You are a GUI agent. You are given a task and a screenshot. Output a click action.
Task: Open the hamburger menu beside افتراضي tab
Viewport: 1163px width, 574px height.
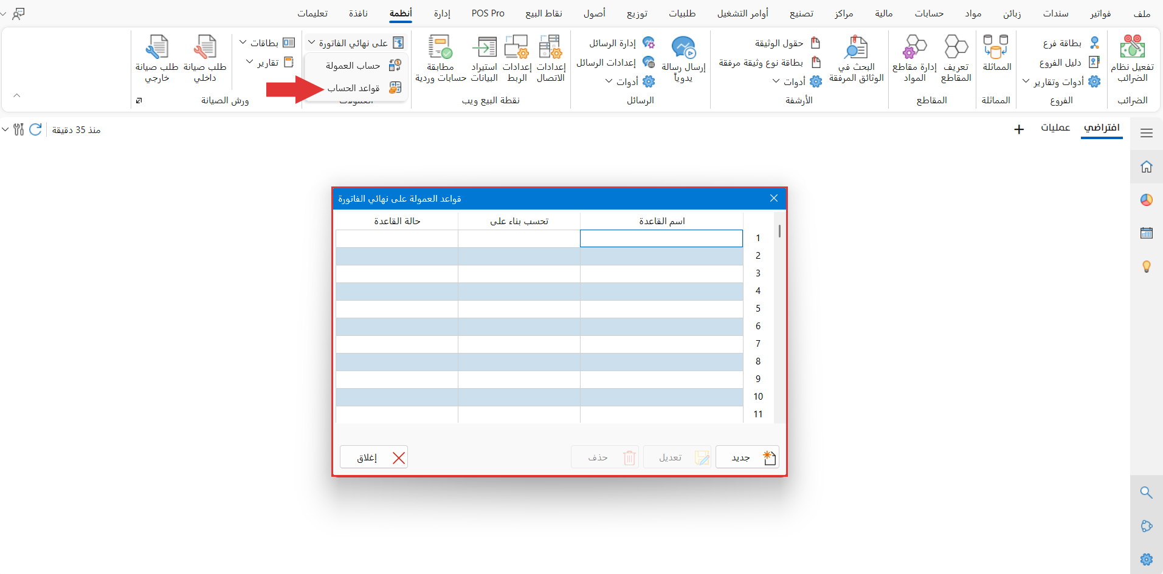pyautogui.click(x=1147, y=133)
